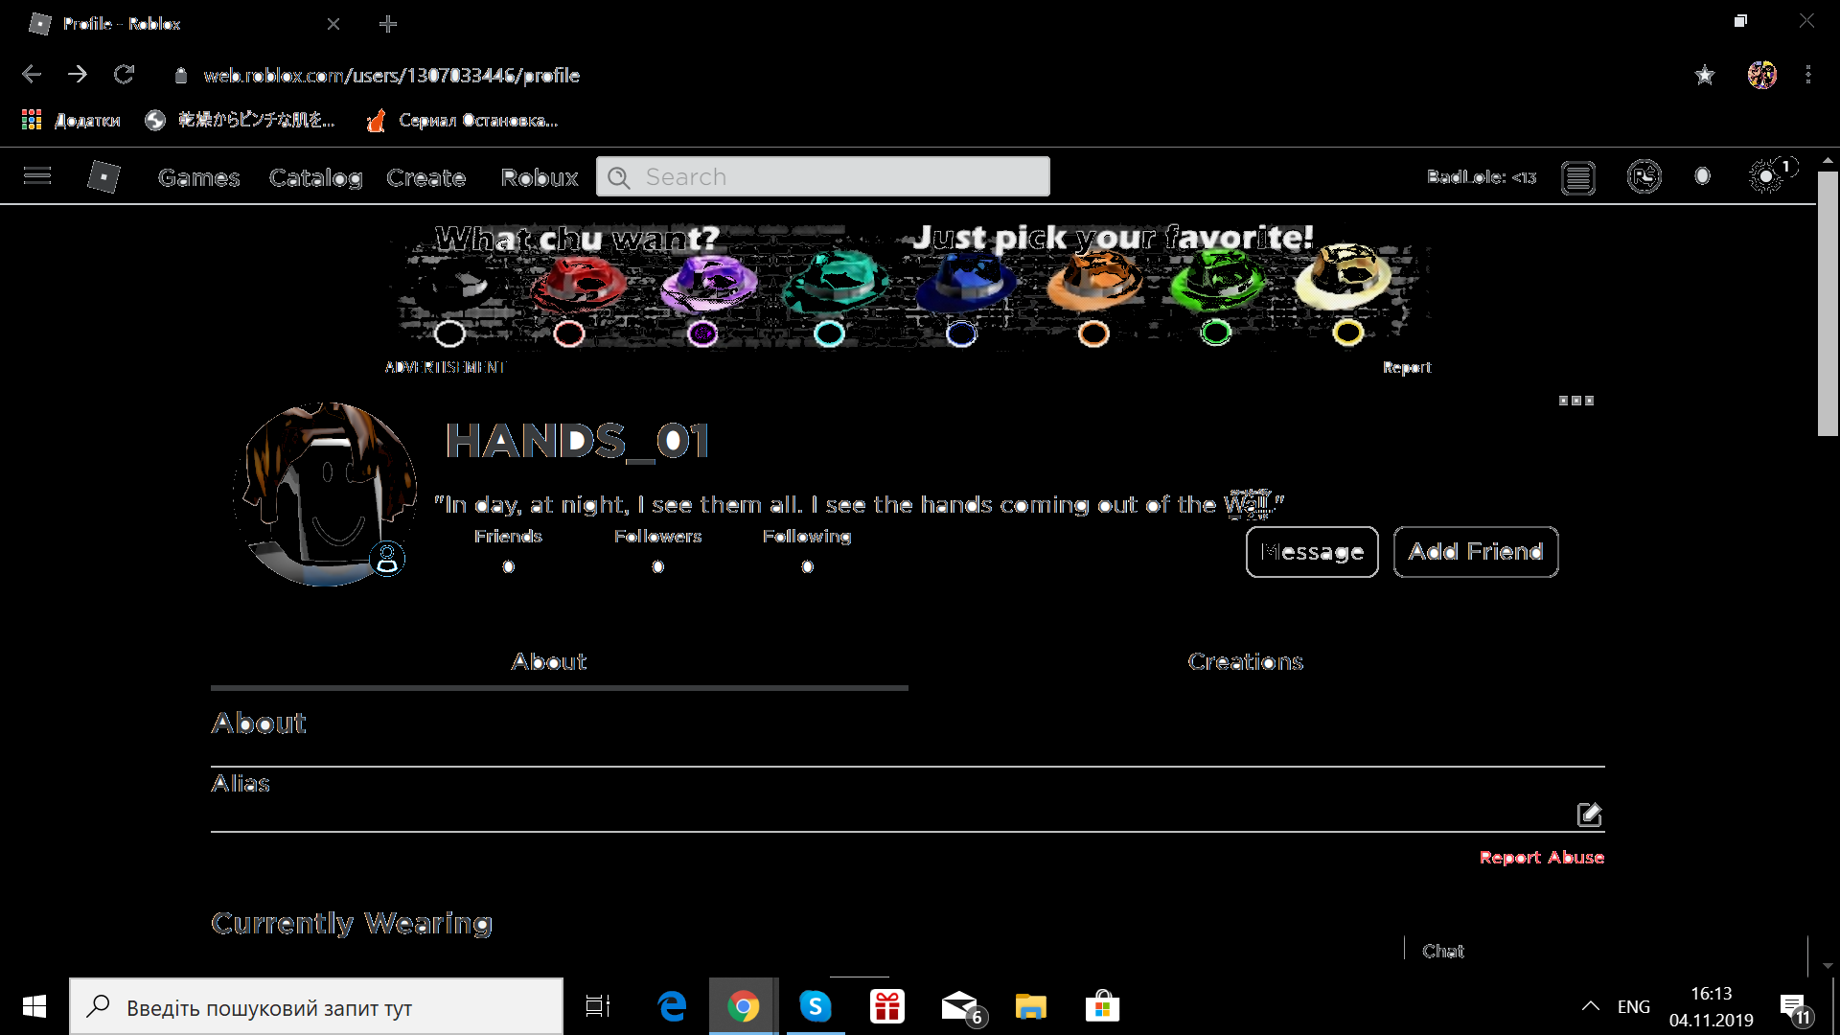Click the three-dot menu icon on profile
1840x1035 pixels.
pos(1575,401)
